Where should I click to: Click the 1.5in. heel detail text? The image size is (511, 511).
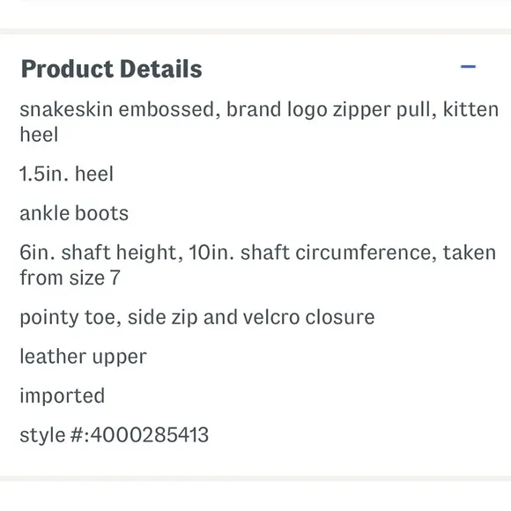pos(66,174)
